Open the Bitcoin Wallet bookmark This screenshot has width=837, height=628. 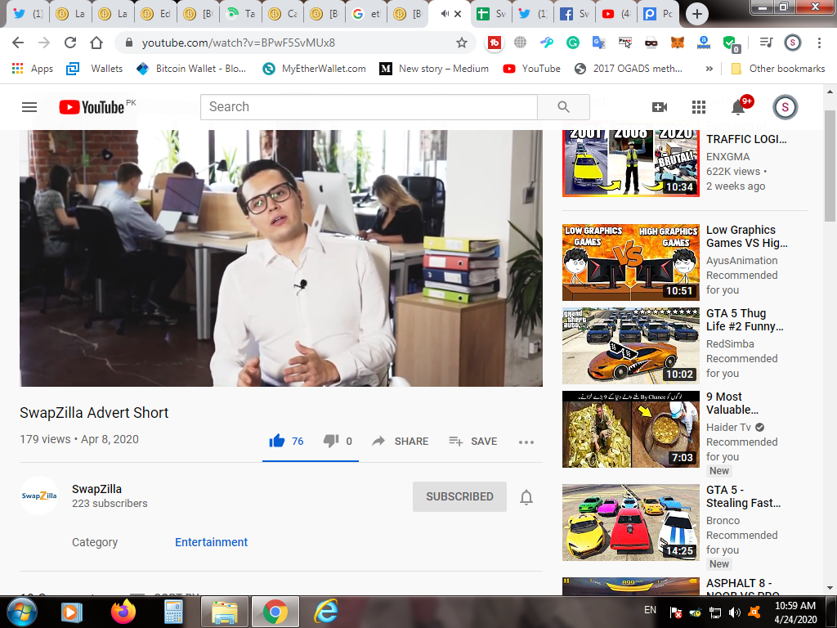[x=191, y=69]
